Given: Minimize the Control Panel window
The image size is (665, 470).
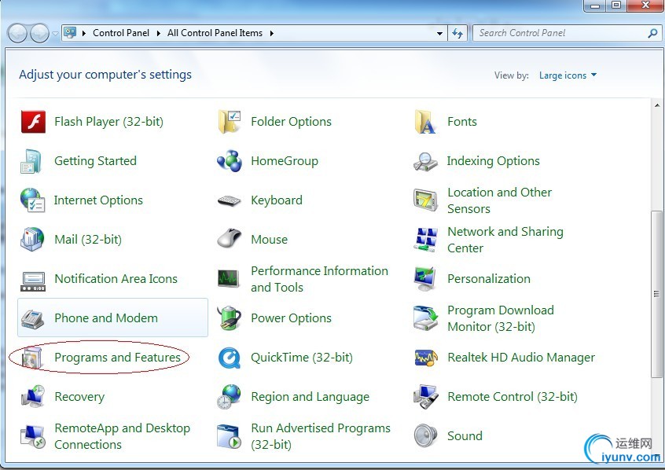Looking at the screenshot, I should pos(594,6).
